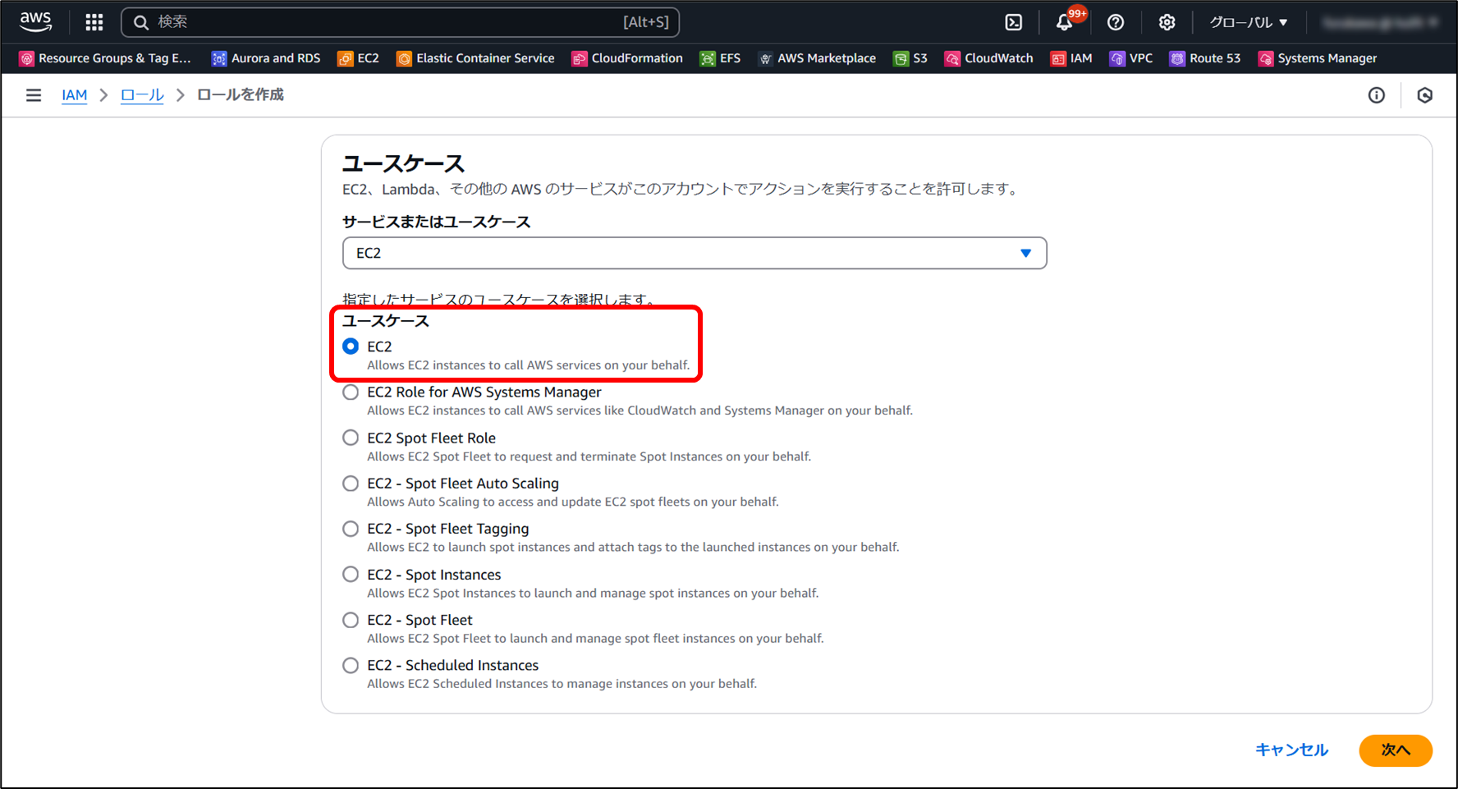Screen dimensions: 1458x789
Task: Open the notifications bell
Action: [x=1065, y=22]
